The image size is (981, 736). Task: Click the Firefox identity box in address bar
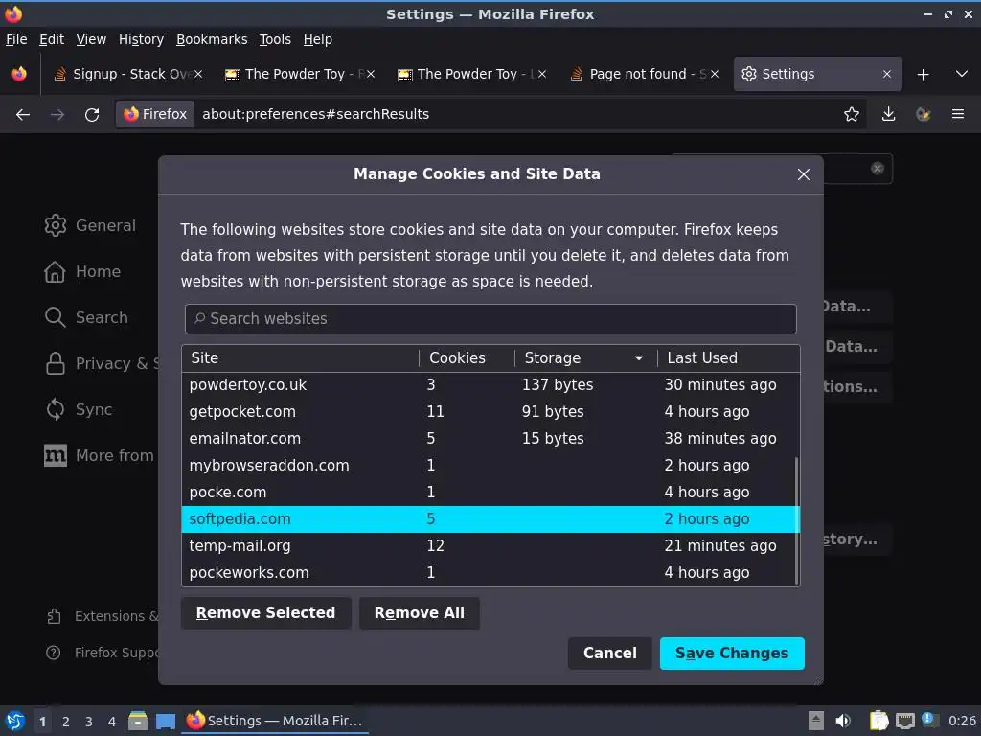(155, 115)
